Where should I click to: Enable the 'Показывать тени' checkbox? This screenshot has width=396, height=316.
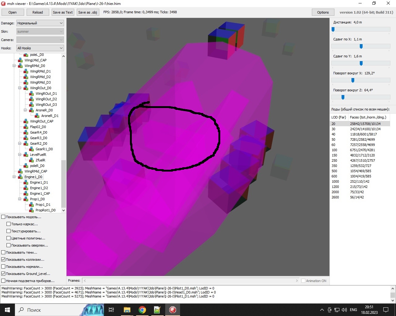(3, 252)
